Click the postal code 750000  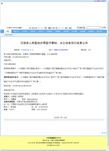[x=12, y=109]
